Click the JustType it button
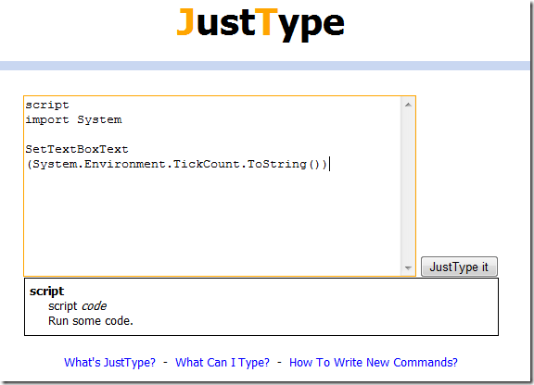 pyautogui.click(x=459, y=267)
